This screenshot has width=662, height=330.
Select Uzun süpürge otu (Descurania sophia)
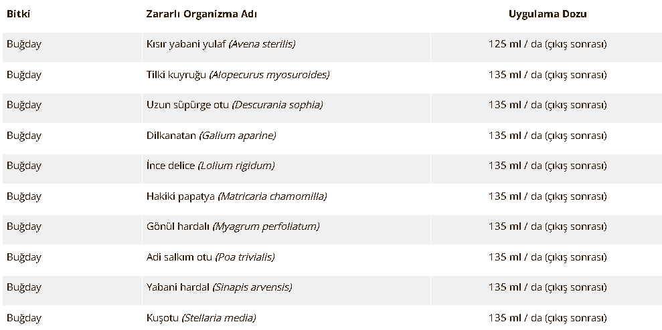[234, 105]
